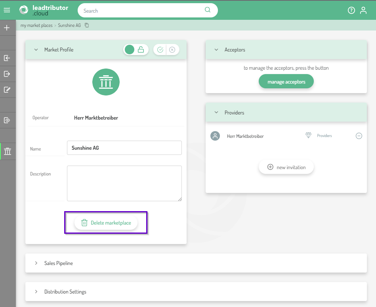
Task: Open the user account icon
Action: 363,11
